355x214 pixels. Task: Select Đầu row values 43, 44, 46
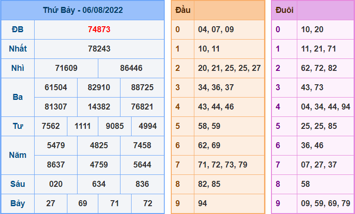point(216,107)
